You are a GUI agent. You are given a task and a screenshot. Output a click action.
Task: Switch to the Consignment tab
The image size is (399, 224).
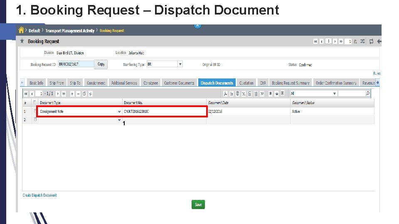[x=96, y=83]
